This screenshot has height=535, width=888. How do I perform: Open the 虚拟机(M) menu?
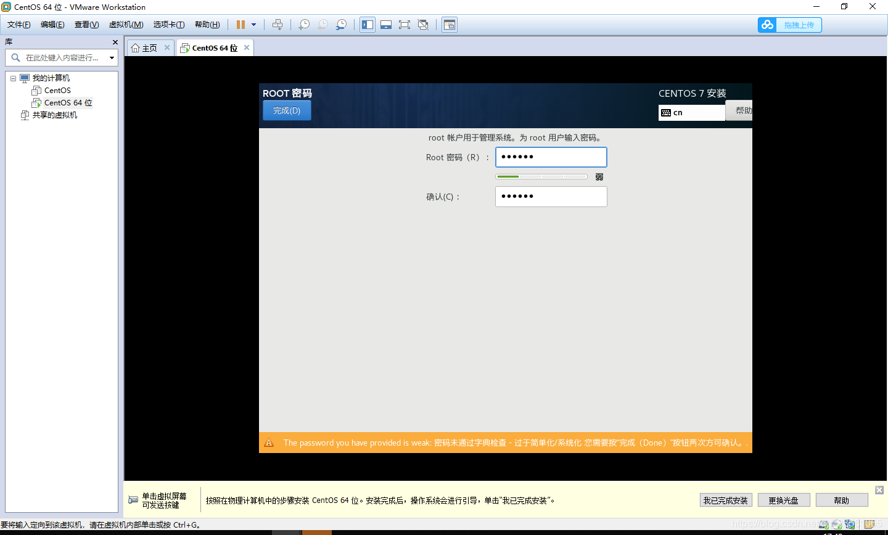[126, 25]
